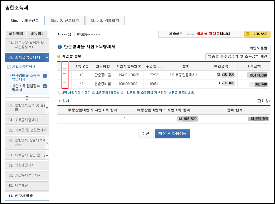Switch to Step 2. 신고내역 tab
The height and width of the screenshot is (204, 275).
pyautogui.click(x=65, y=21)
